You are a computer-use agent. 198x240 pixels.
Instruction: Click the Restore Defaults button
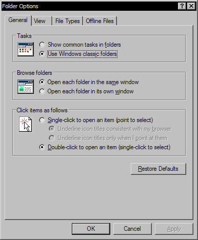click(x=159, y=169)
